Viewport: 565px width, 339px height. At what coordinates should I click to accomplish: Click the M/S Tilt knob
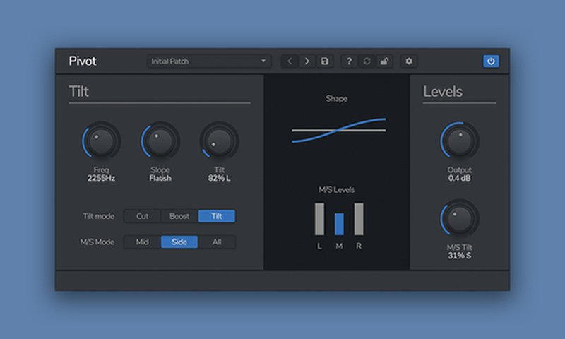(x=460, y=218)
